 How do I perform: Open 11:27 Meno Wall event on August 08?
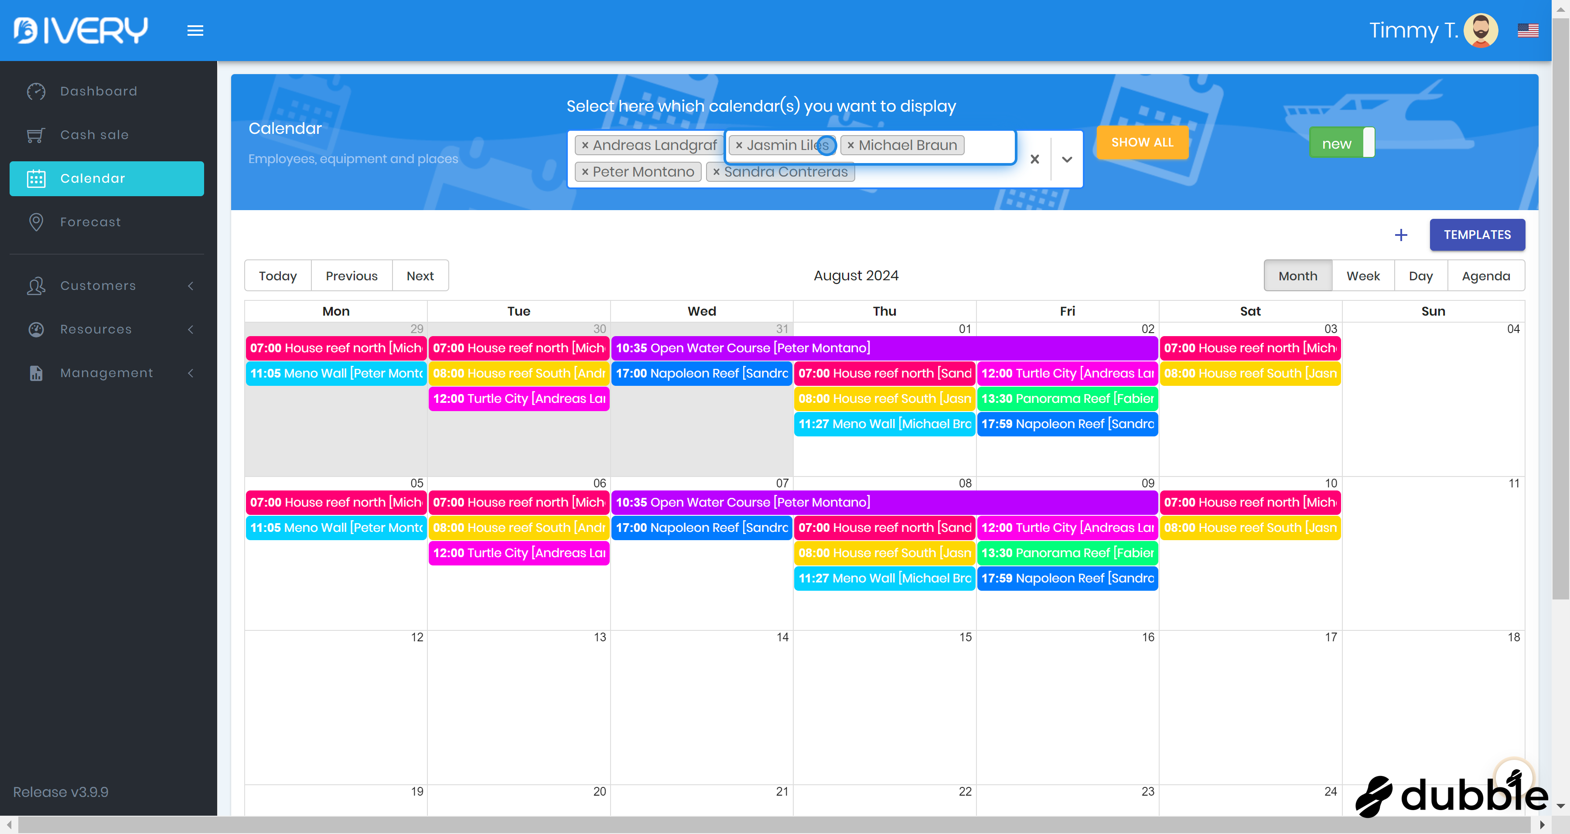click(x=884, y=578)
